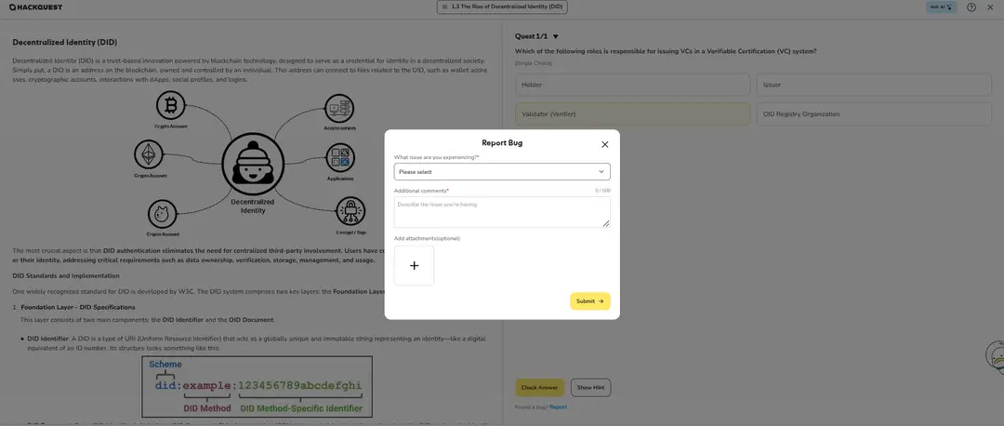Open the 'Please select' issue dropdown
This screenshot has height=426, width=1004.
[502, 172]
